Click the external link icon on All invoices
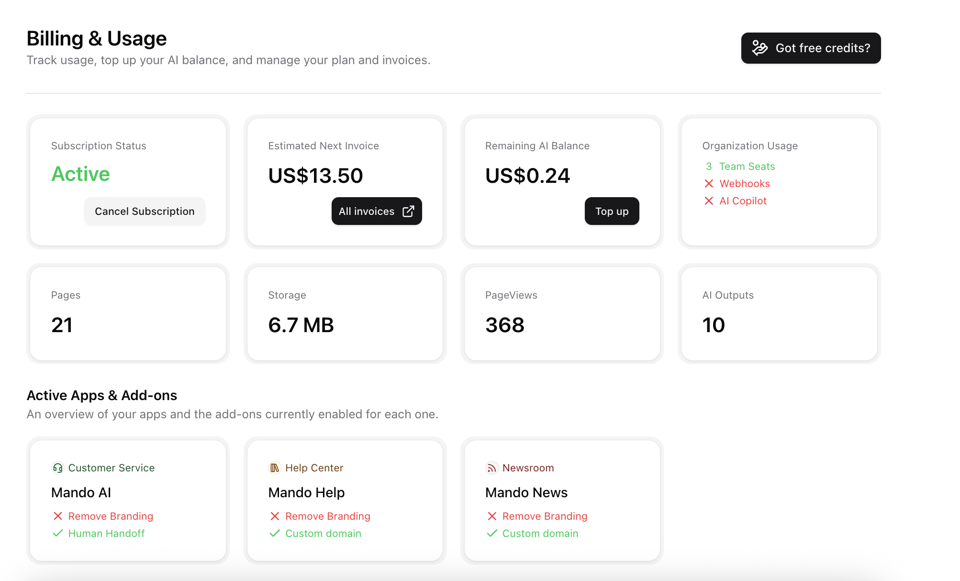The height and width of the screenshot is (581, 960). [x=408, y=212]
